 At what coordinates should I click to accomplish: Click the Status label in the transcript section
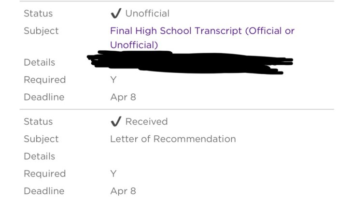38,14
